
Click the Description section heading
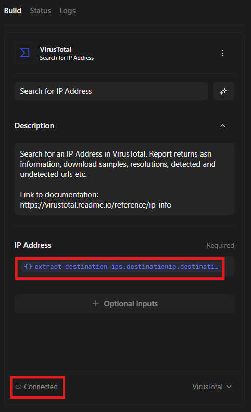coord(34,126)
